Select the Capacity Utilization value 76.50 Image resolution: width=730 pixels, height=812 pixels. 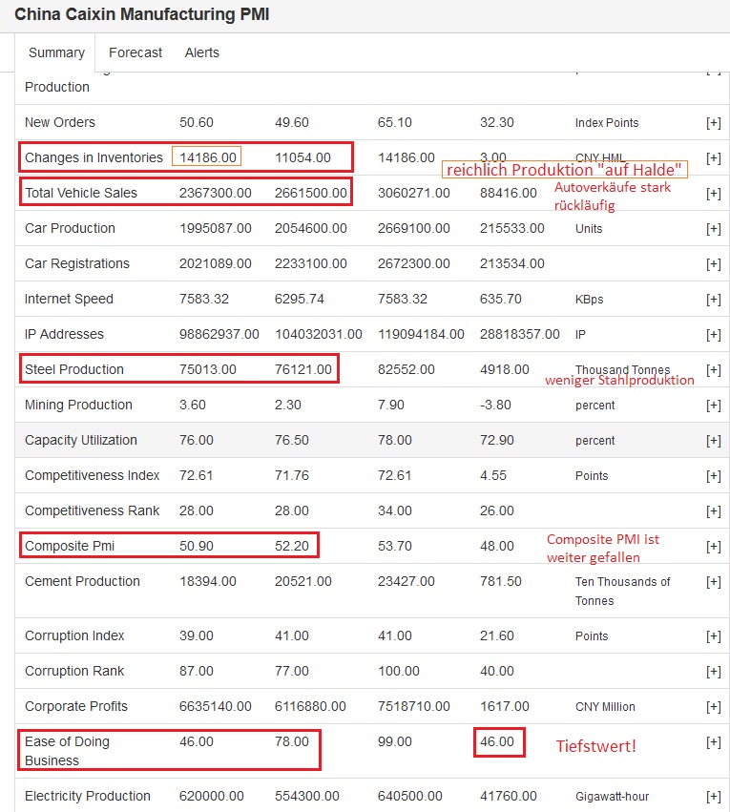coord(291,440)
